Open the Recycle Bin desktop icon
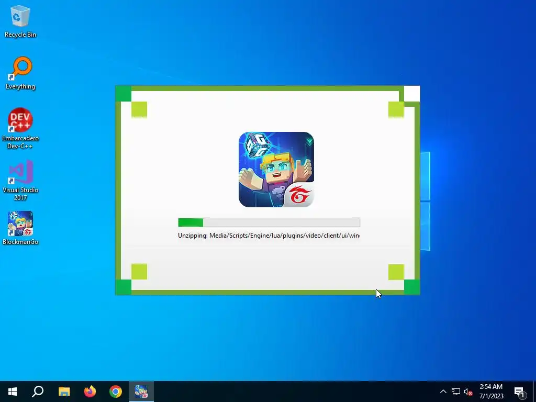The height and width of the screenshot is (402, 536). (x=20, y=21)
